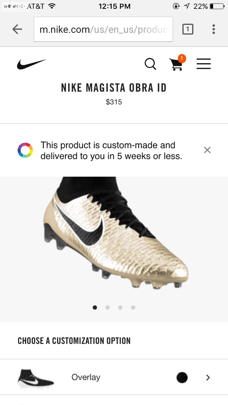This screenshot has width=228, height=405.
Task: Tap the black Overlay color swatch
Action: [x=182, y=377]
